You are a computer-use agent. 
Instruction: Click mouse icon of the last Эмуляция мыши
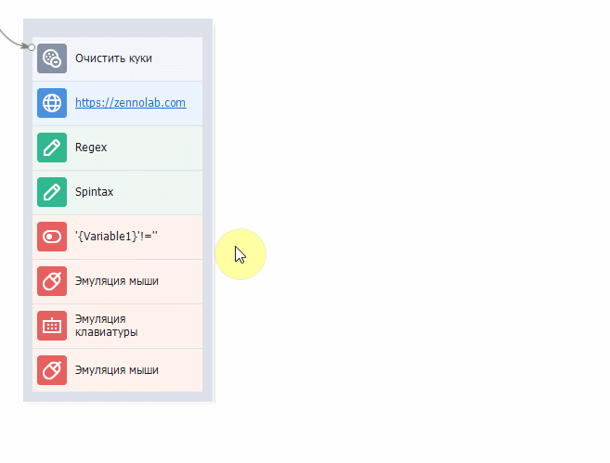[x=52, y=370]
